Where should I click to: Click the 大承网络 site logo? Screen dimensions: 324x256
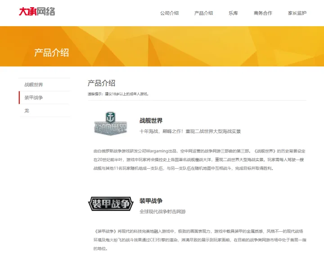(x=37, y=12)
